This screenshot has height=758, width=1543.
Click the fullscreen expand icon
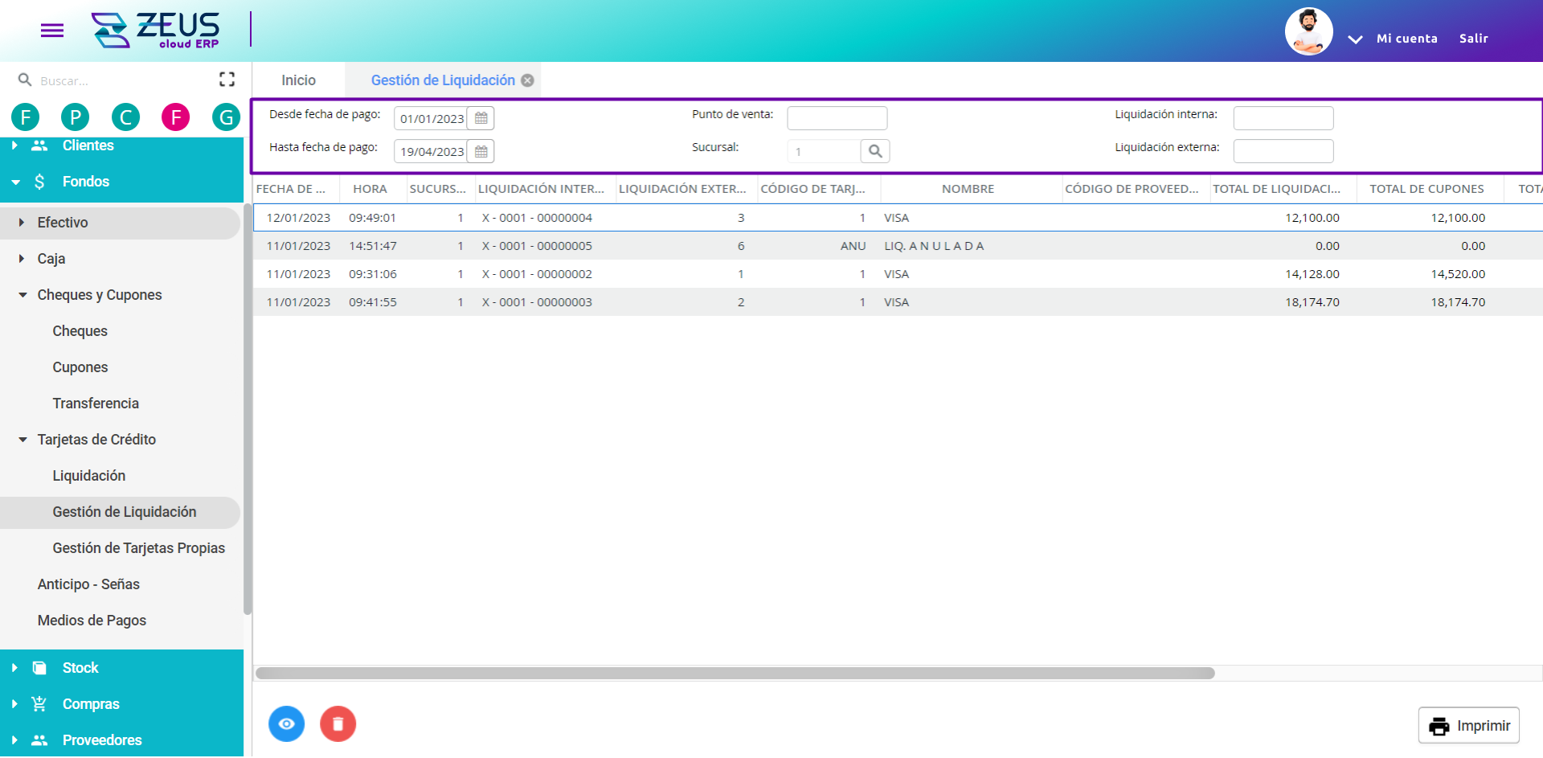pyautogui.click(x=227, y=80)
